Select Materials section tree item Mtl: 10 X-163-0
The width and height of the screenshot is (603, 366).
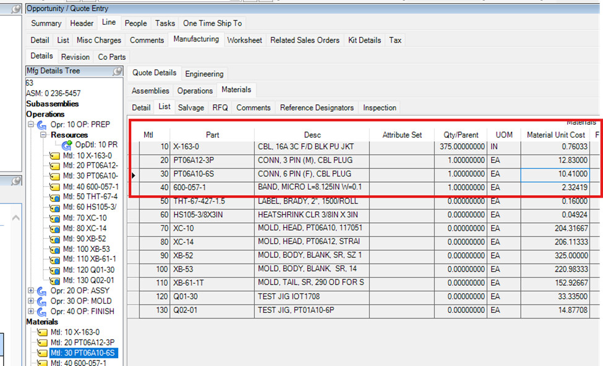pos(75,332)
